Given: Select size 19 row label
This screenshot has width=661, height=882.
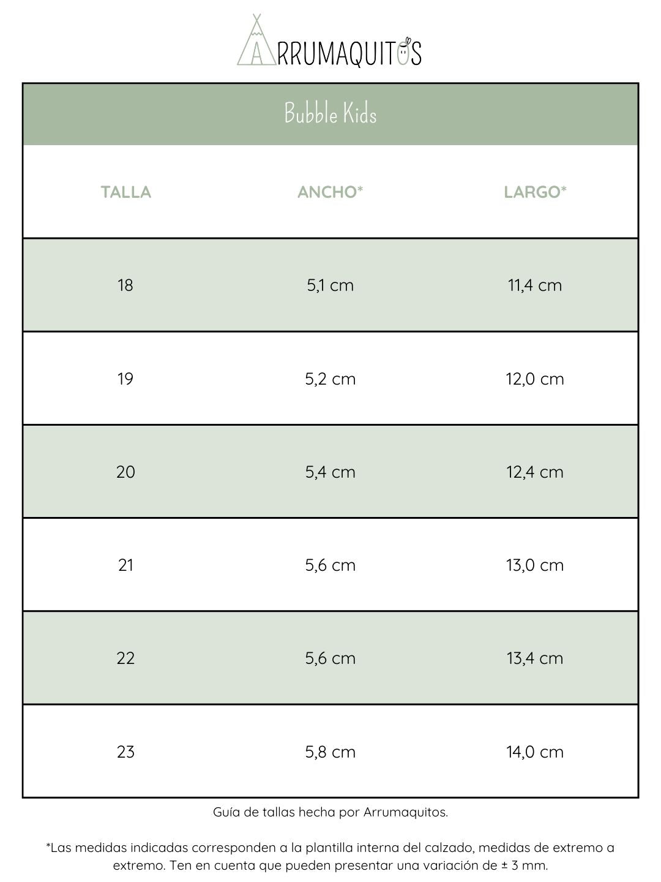Looking at the screenshot, I should (125, 379).
